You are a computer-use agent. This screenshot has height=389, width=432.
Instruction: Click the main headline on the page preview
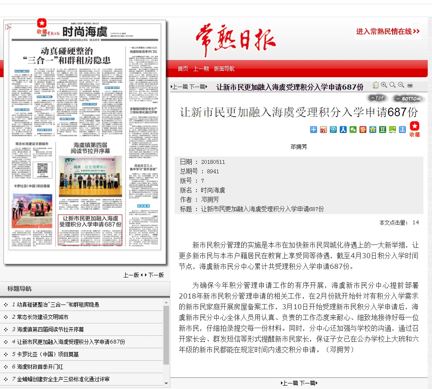coord(66,55)
